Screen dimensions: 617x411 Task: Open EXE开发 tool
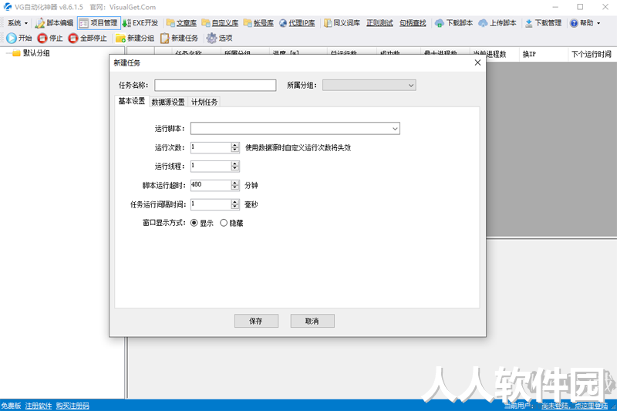[x=140, y=23]
